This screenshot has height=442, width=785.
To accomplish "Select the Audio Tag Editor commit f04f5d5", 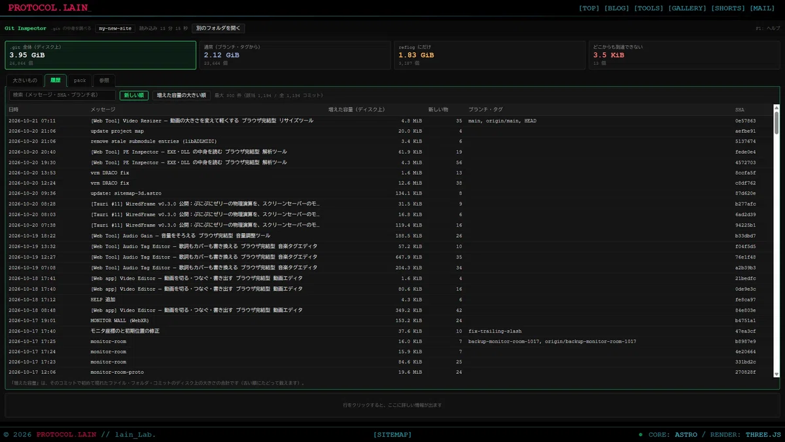I will [x=389, y=246].
